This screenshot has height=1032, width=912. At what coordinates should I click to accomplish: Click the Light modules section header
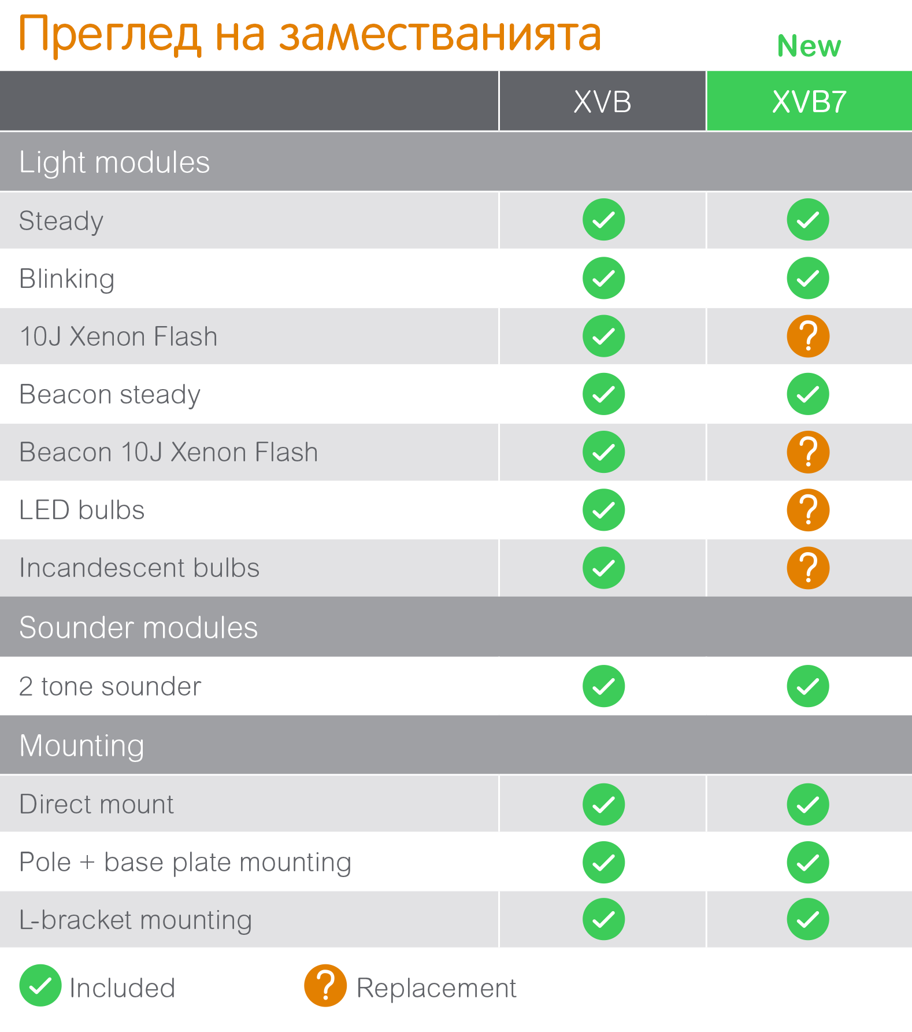pyautogui.click(x=456, y=162)
